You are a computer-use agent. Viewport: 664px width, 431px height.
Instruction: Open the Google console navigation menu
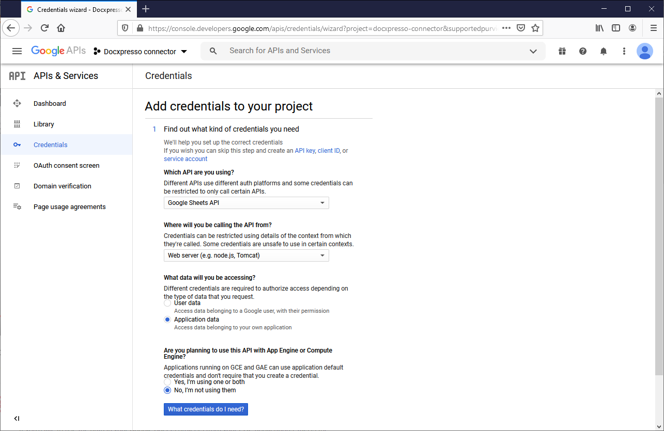pyautogui.click(x=17, y=51)
